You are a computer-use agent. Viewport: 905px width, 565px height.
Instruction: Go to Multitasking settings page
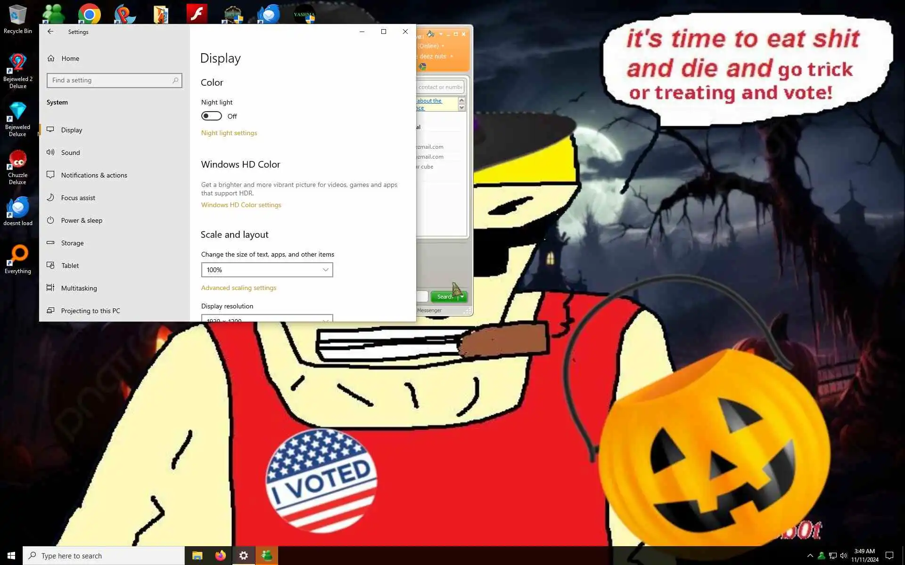pos(79,288)
